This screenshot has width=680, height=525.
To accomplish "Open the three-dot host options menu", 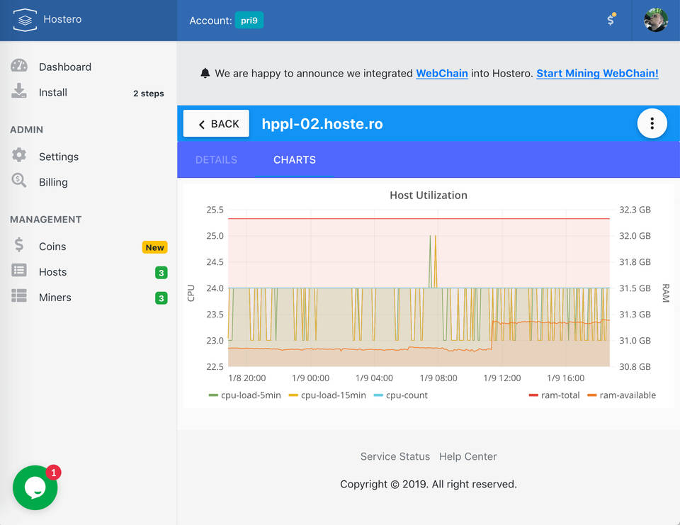I will [652, 124].
